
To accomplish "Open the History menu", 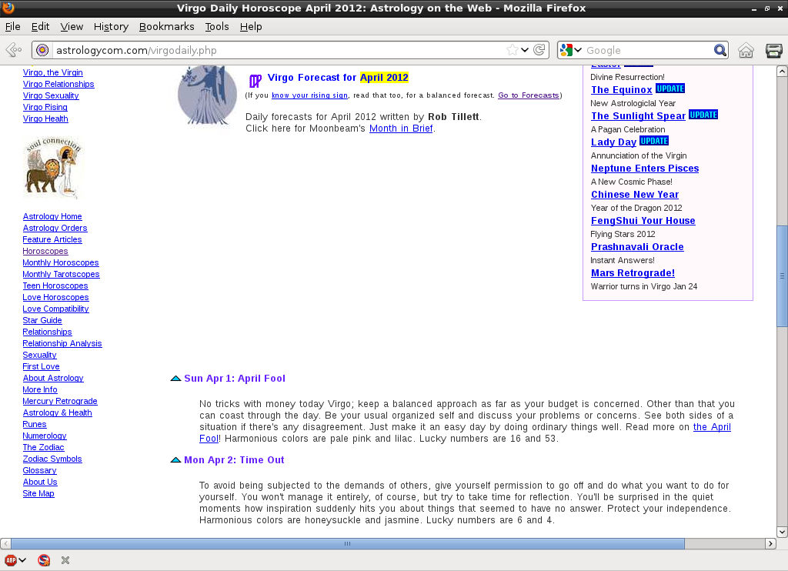I will pyautogui.click(x=111, y=27).
